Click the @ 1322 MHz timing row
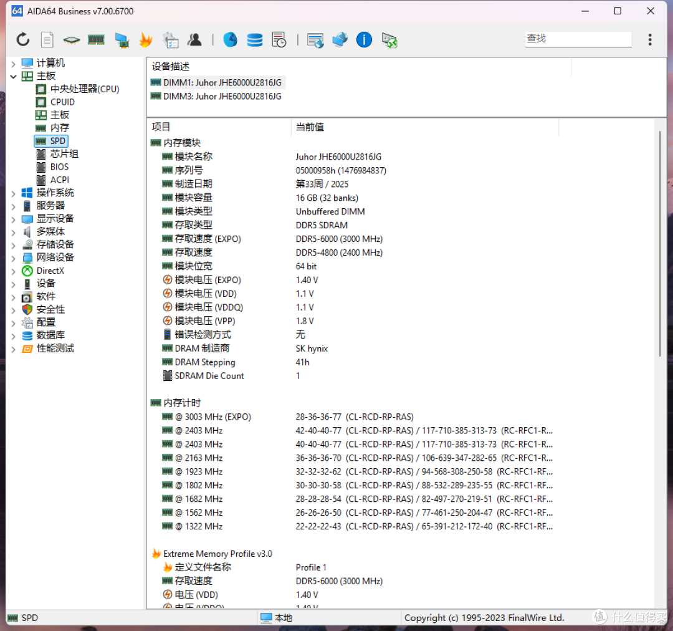 click(x=352, y=526)
